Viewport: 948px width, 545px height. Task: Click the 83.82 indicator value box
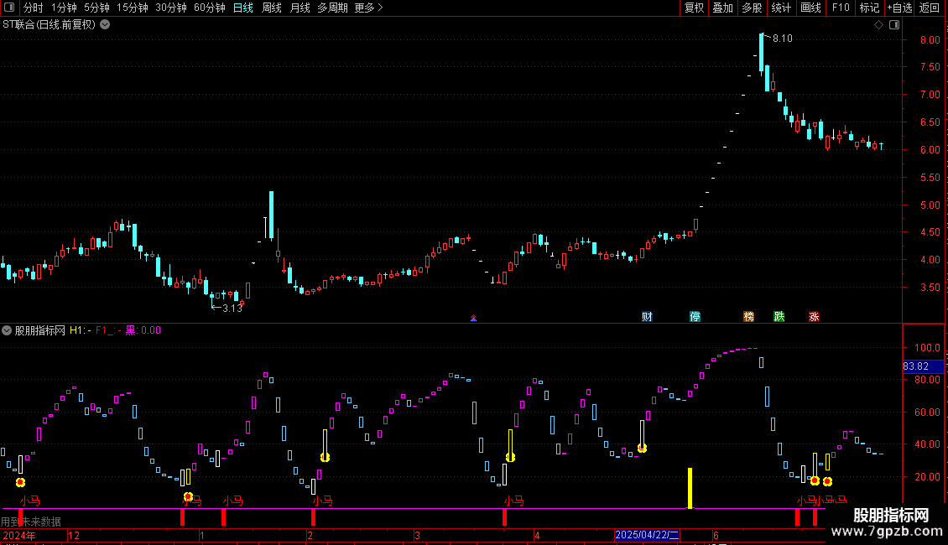[923, 366]
